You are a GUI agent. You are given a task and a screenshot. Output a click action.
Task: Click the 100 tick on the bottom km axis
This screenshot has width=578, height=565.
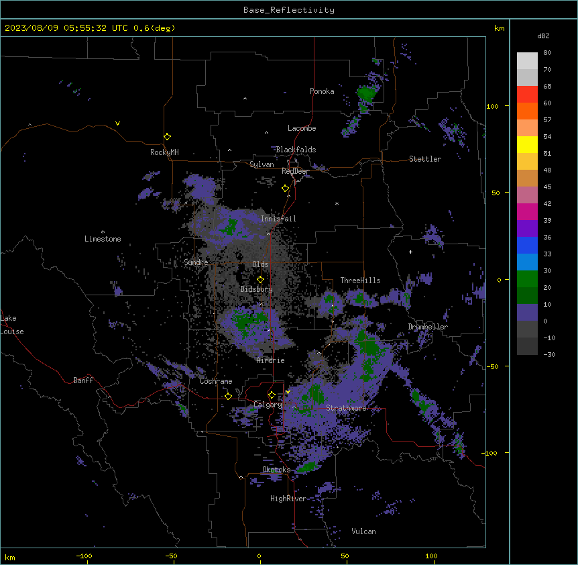click(x=431, y=556)
